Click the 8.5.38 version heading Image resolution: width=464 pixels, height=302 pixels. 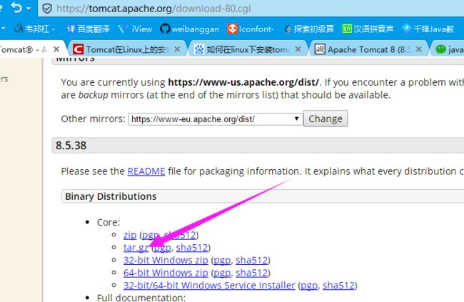pyautogui.click(x=71, y=146)
